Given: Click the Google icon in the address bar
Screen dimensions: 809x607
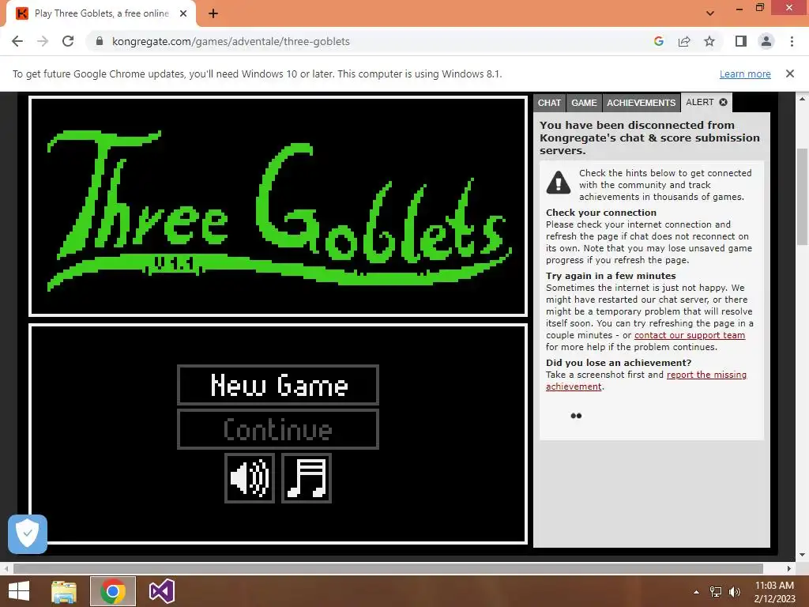Looking at the screenshot, I should (x=658, y=41).
